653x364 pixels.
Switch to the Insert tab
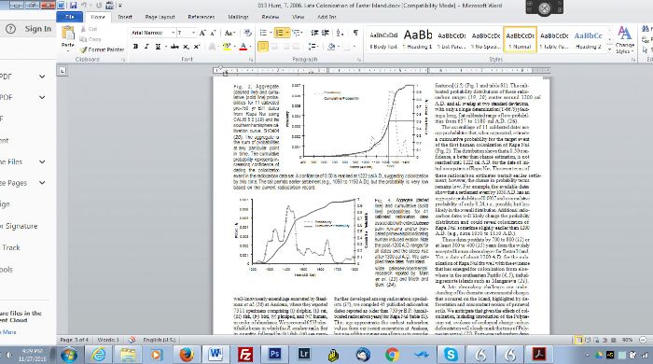(125, 17)
